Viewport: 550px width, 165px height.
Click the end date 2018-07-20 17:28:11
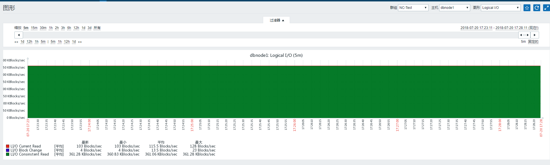coord(511,28)
